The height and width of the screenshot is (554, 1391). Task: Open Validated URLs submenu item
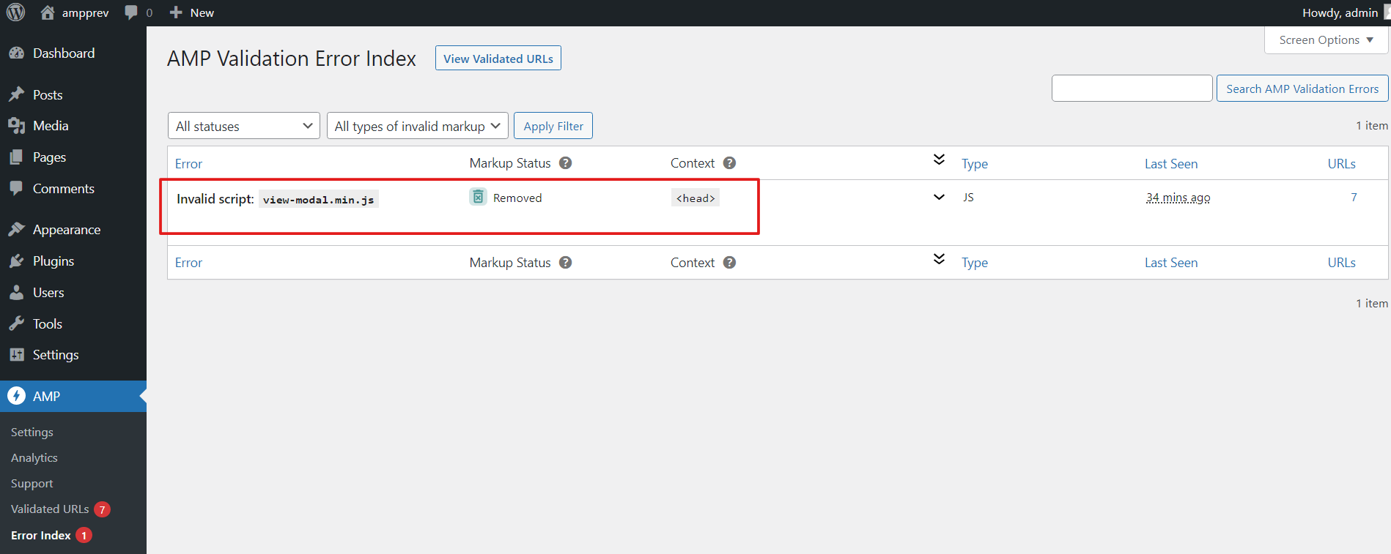[50, 509]
